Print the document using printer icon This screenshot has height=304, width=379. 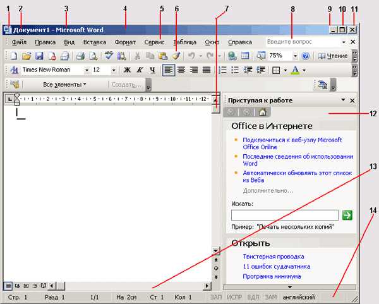pyautogui.click(x=80, y=56)
